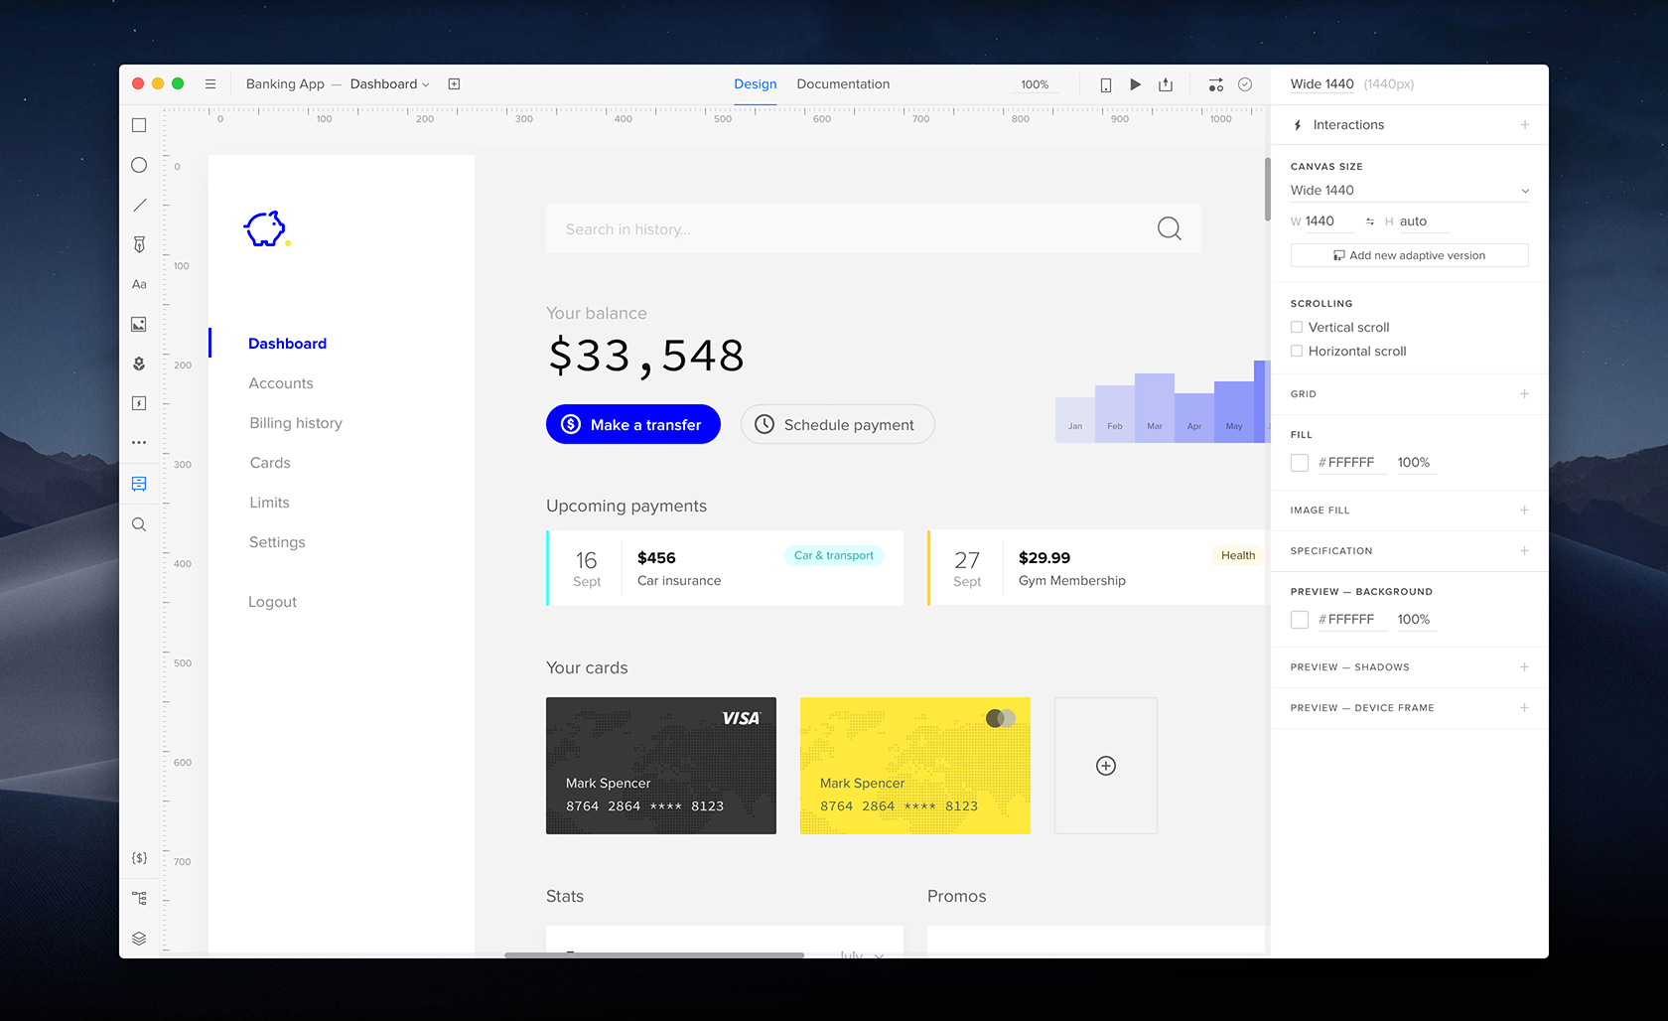Pick the Pen tool
1668x1021 pixels.
click(139, 243)
